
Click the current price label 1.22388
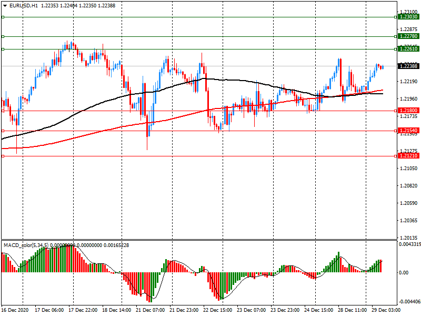[408, 66]
